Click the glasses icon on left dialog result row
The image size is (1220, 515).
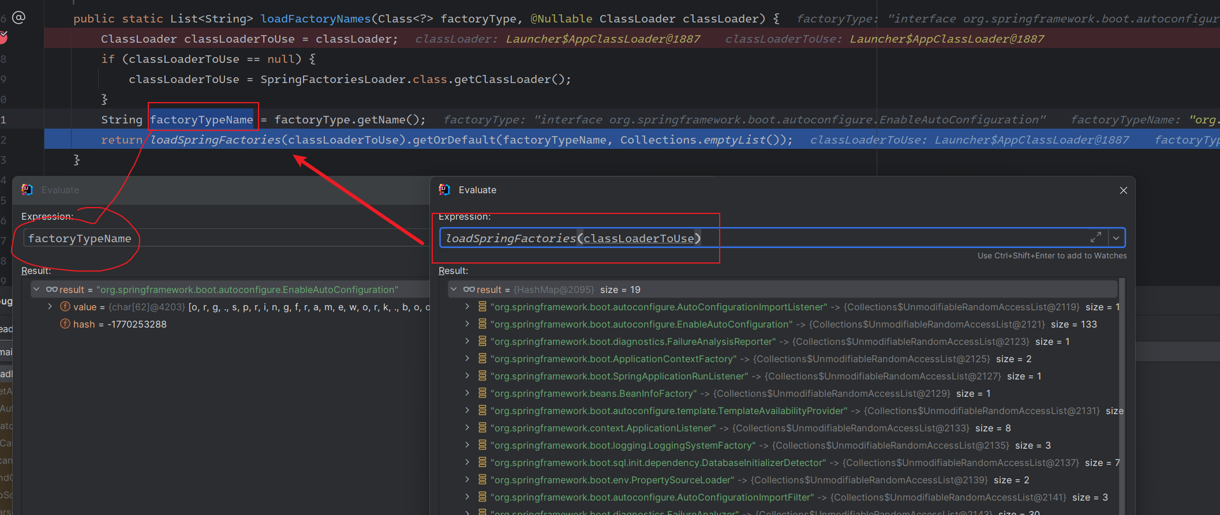point(51,290)
